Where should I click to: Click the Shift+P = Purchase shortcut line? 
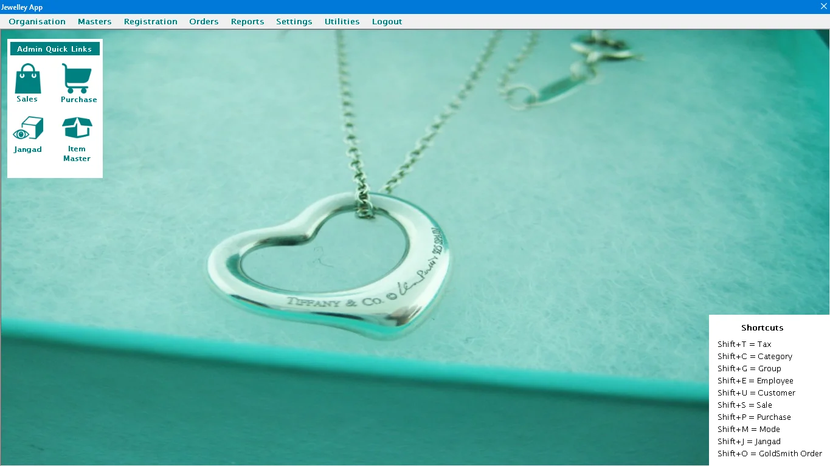tap(754, 417)
